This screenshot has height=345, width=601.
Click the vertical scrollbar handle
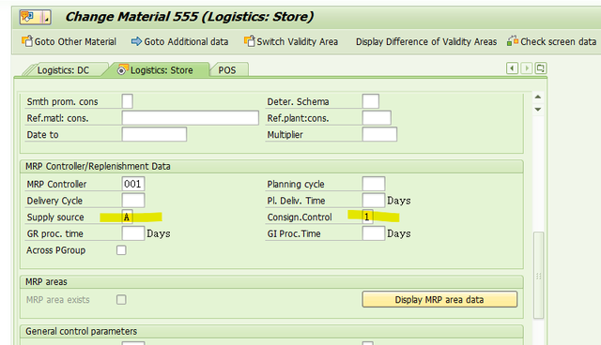pos(538,275)
